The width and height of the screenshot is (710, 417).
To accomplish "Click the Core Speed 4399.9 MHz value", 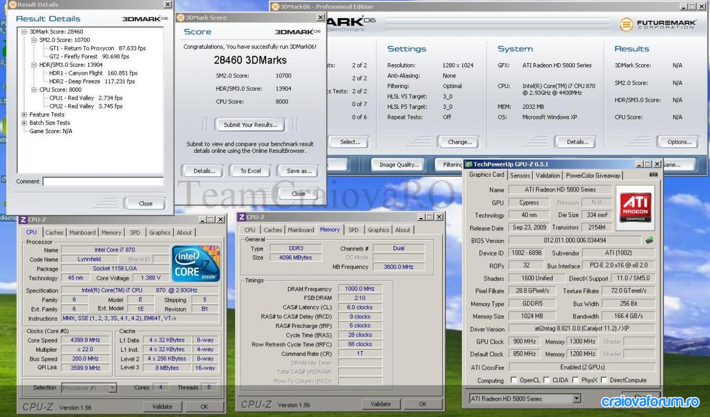I will coord(86,340).
